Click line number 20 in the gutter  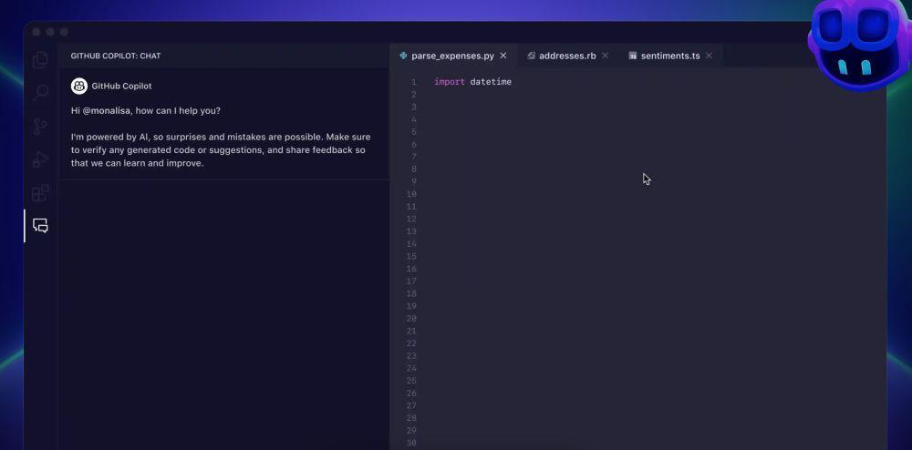[x=411, y=318]
